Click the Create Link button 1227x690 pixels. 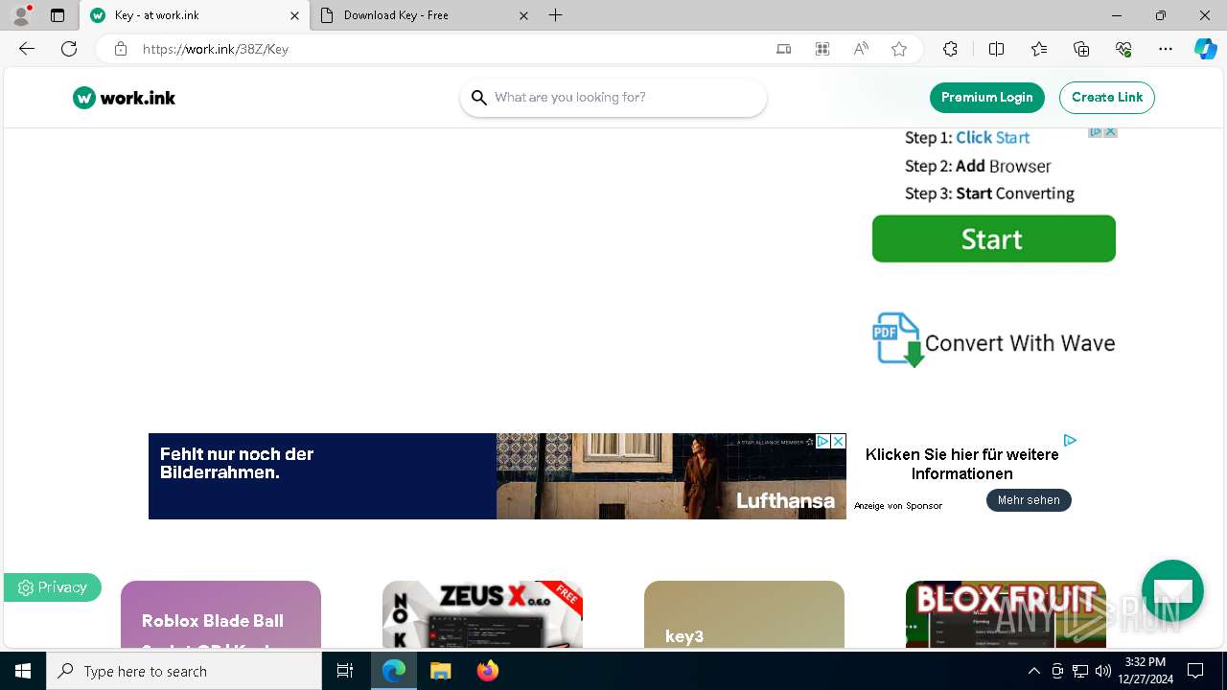click(x=1107, y=98)
